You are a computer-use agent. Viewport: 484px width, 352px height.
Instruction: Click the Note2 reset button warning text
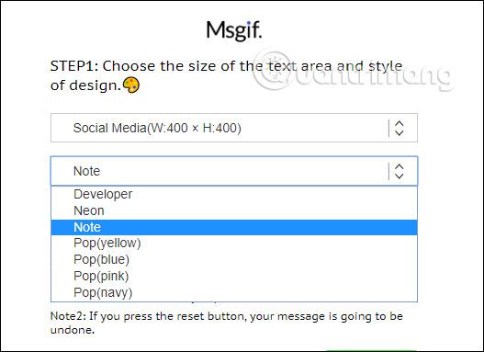coord(226,323)
